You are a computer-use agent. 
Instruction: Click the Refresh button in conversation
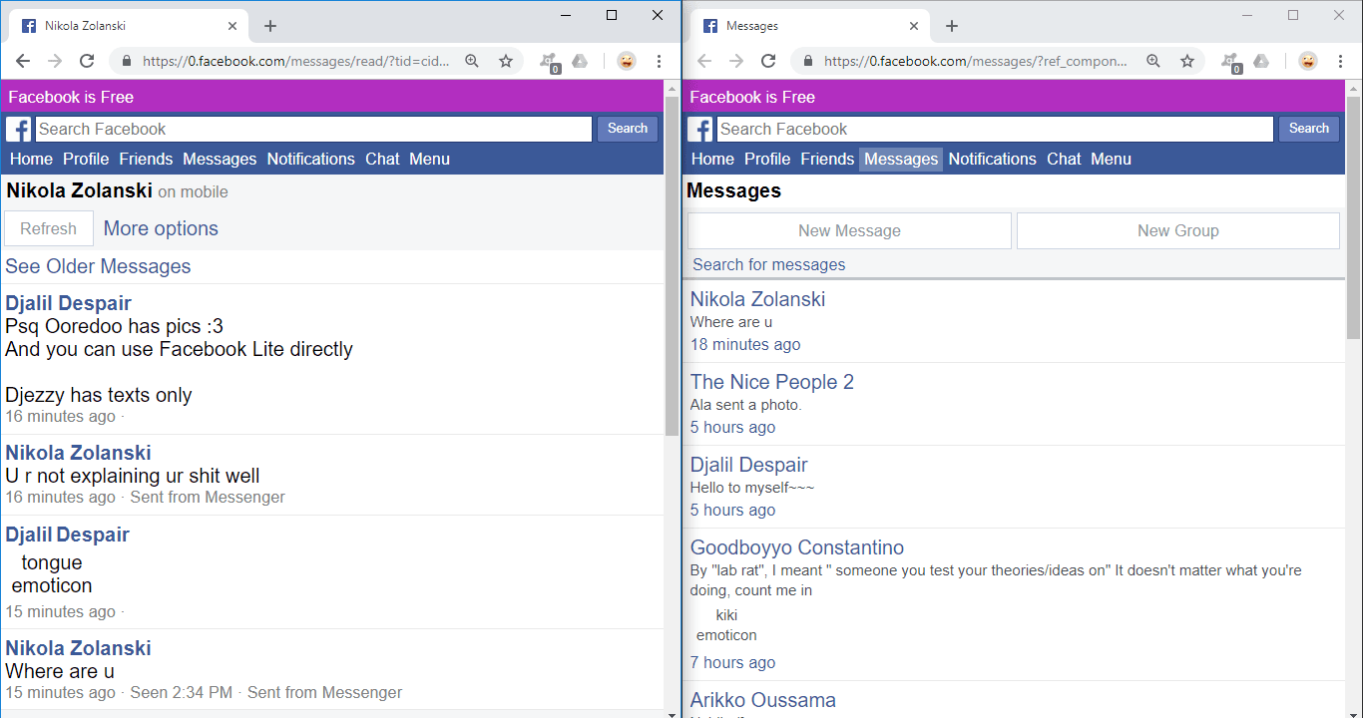(49, 228)
